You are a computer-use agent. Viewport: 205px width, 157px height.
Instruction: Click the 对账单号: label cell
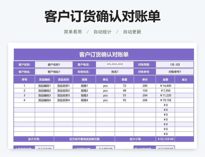coord(145,72)
